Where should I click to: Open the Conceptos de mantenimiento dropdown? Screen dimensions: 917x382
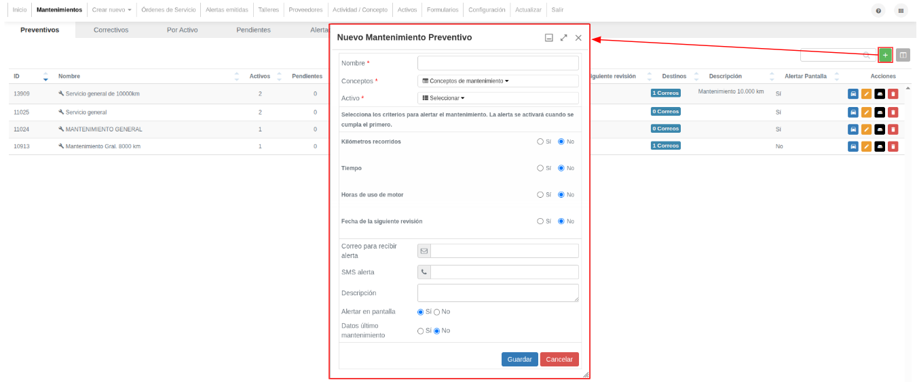click(498, 81)
